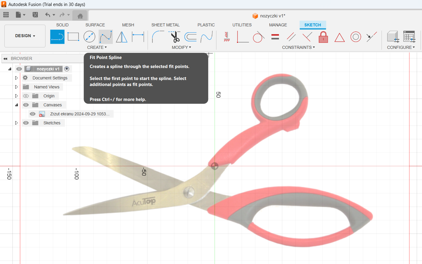Open the CREATE dropdown menu
Screen dimensions: 422x264
(x=97, y=47)
